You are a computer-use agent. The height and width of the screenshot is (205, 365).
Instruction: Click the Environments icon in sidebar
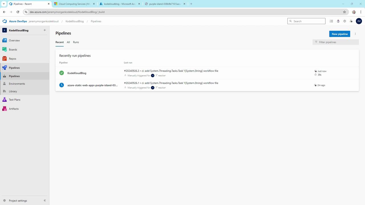[5, 84]
